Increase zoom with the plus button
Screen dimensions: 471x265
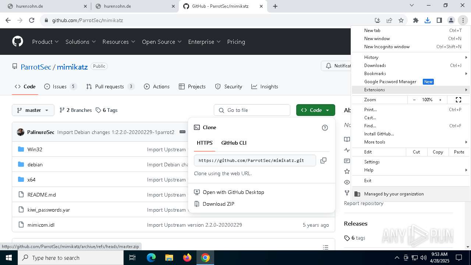pos(440,100)
